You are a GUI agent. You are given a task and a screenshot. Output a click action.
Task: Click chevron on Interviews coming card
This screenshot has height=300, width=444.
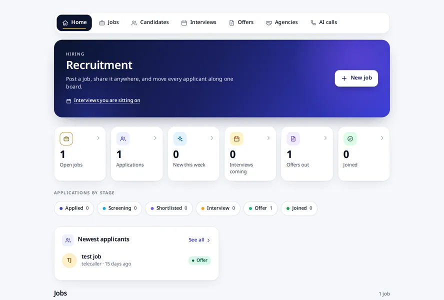(x=268, y=138)
